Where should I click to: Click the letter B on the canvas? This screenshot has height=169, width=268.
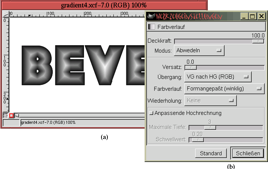click(37, 65)
